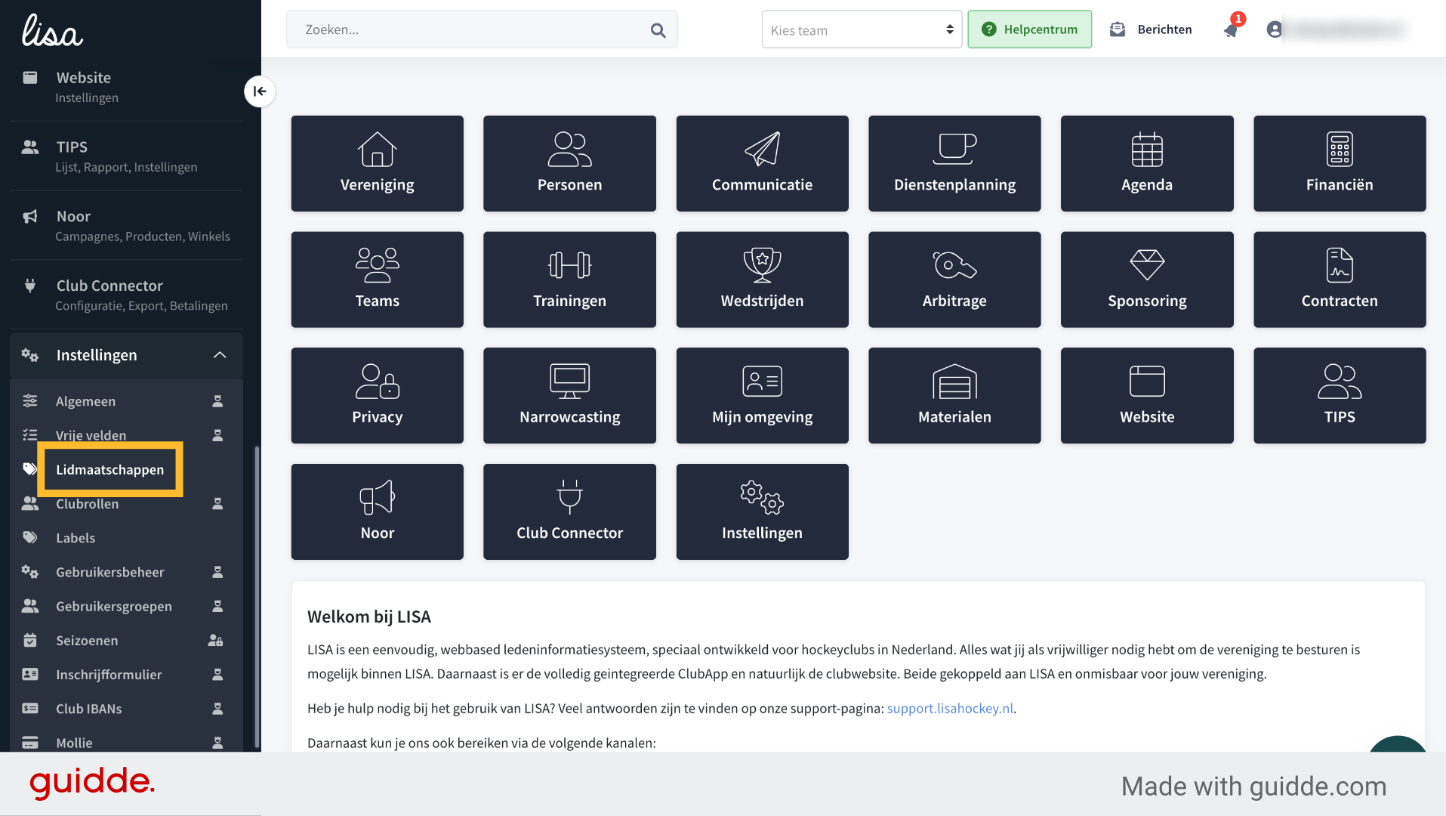
Task: Open the Trainingen tile
Action: pos(569,280)
